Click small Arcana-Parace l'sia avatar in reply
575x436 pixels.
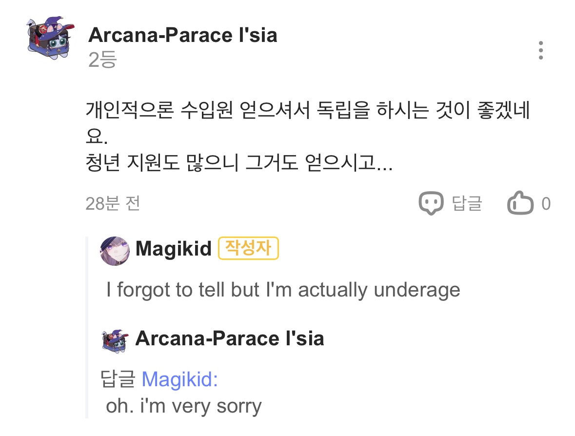[115, 339]
